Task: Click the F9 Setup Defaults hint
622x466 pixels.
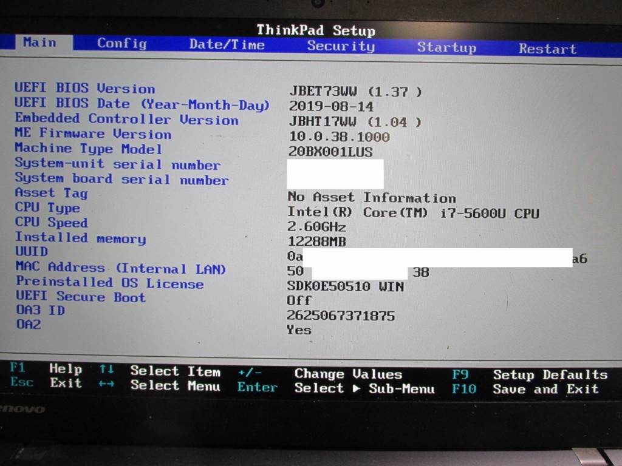Action: click(530, 374)
